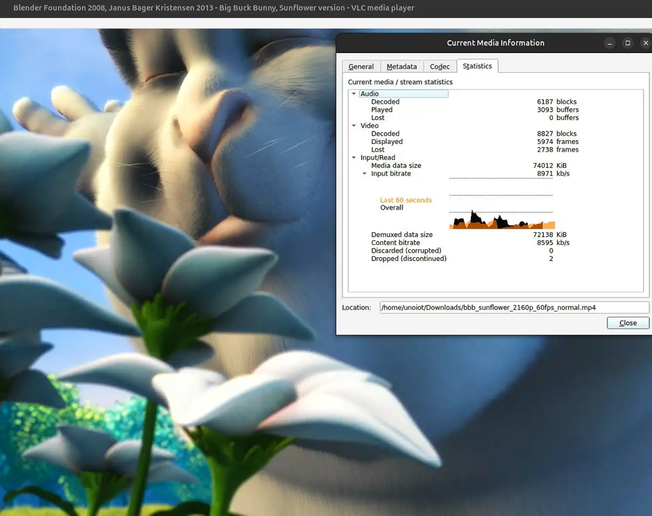Click the input bitrate graph

(502, 203)
